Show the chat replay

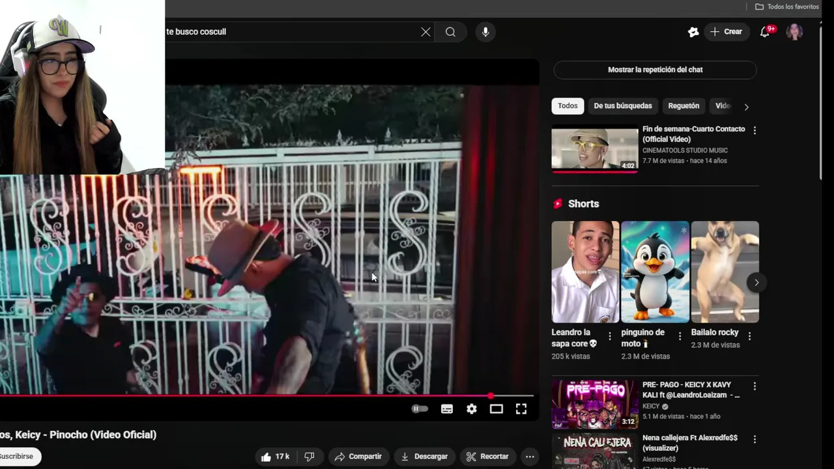pos(655,70)
